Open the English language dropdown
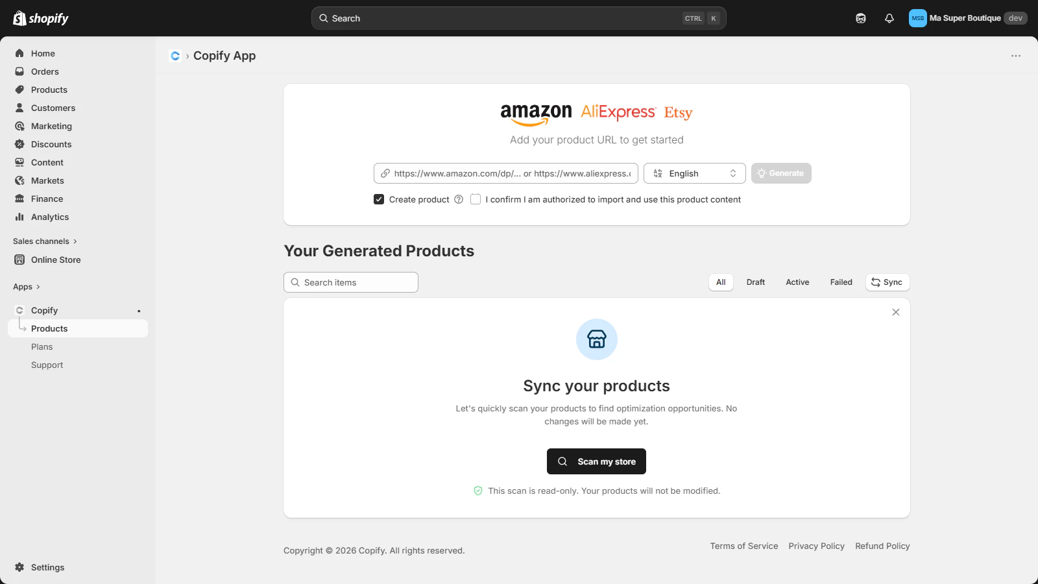Screen dimensions: 1038x584 click(695, 173)
